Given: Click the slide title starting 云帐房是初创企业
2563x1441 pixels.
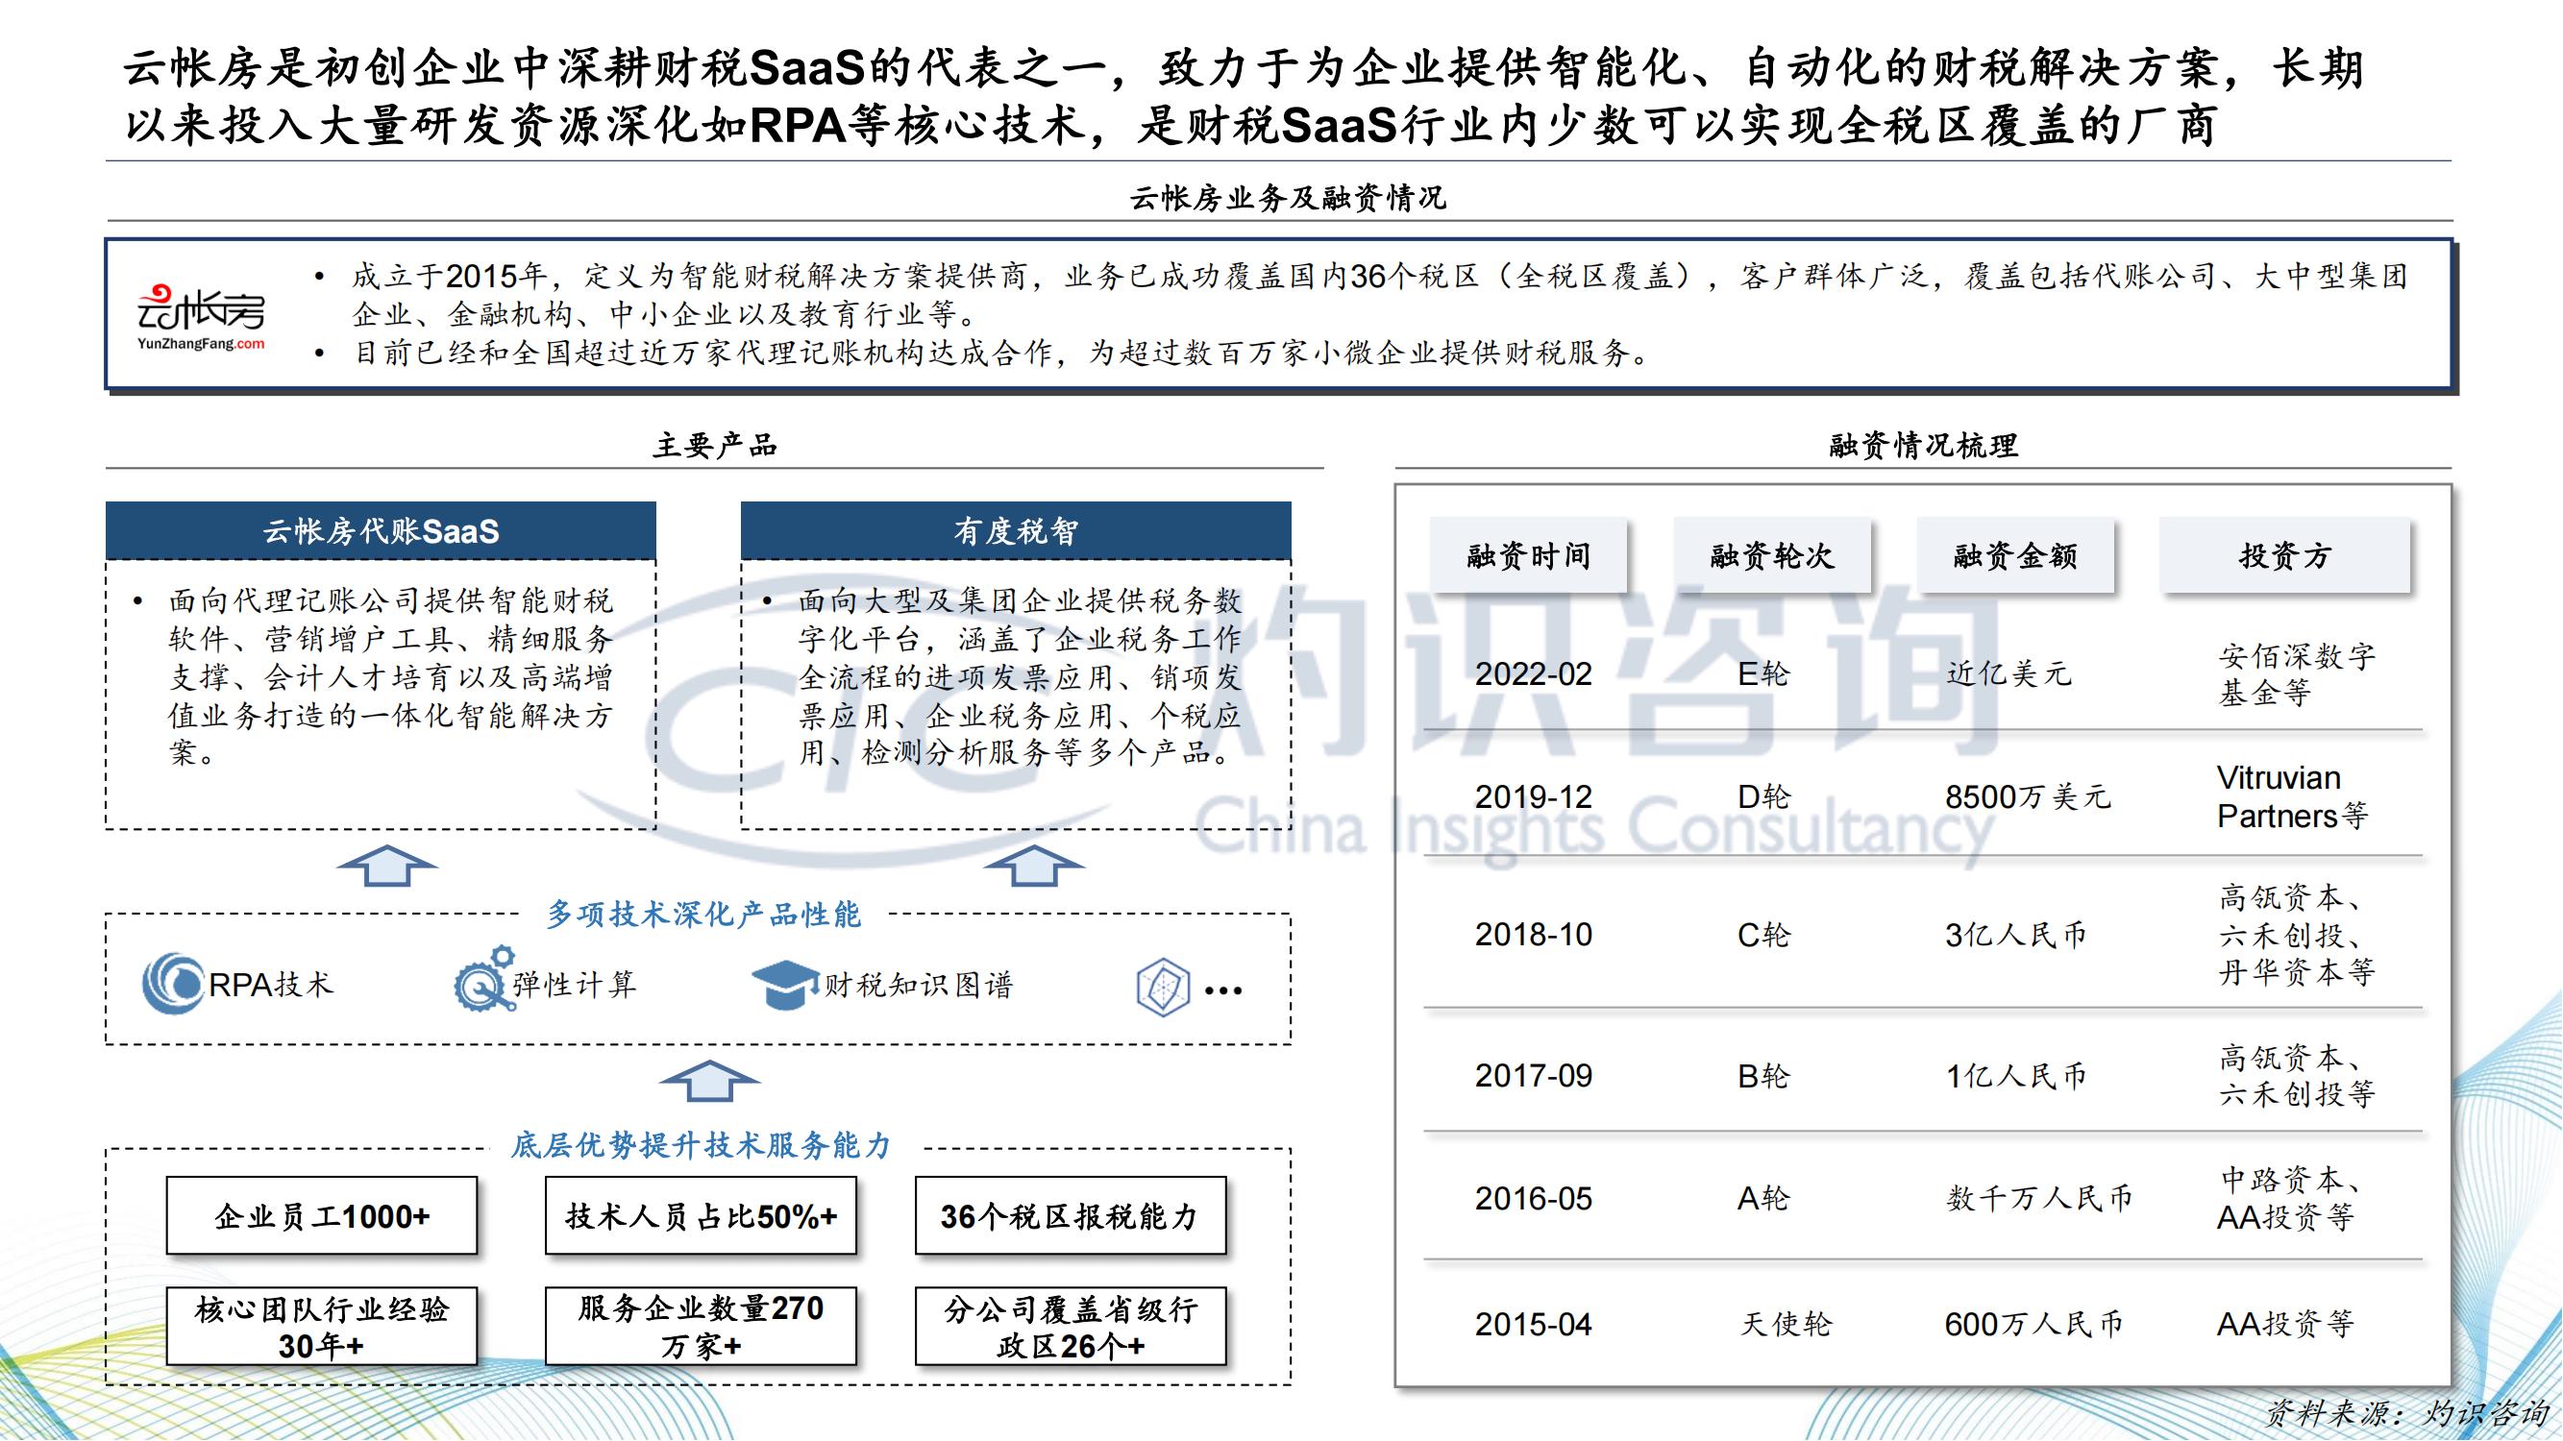Looking at the screenshot, I should [x=1244, y=96].
